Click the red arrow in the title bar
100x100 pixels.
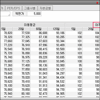97,3
